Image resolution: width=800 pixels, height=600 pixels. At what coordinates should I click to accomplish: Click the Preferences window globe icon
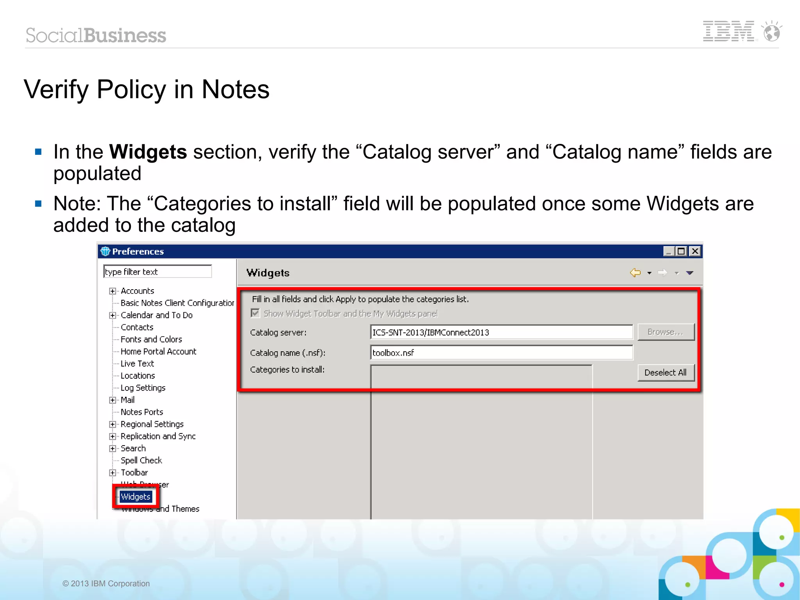point(105,251)
